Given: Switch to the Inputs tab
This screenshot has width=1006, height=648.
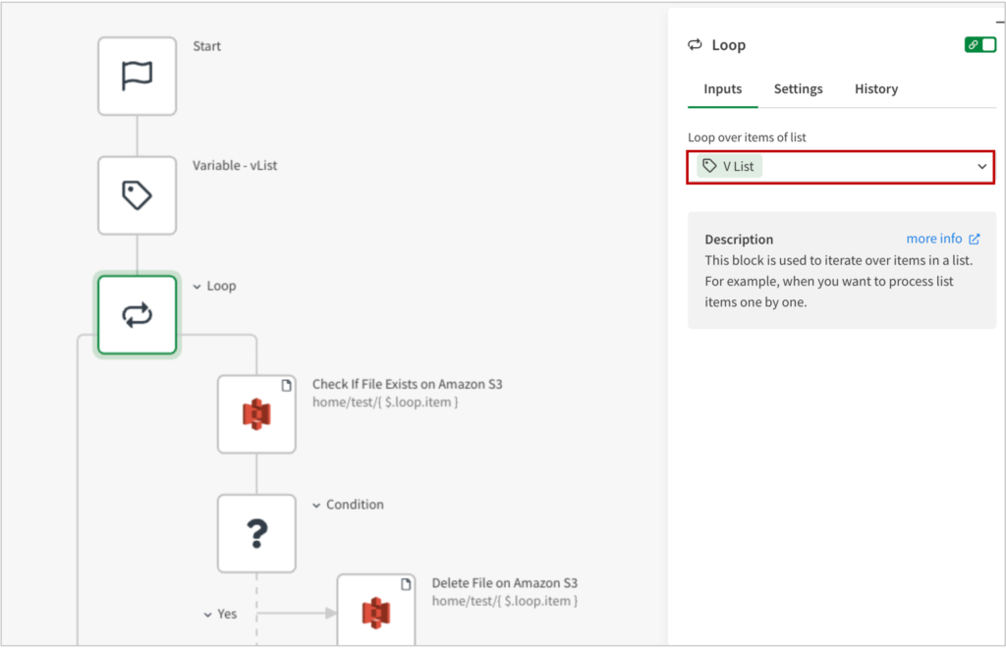Looking at the screenshot, I should [722, 89].
